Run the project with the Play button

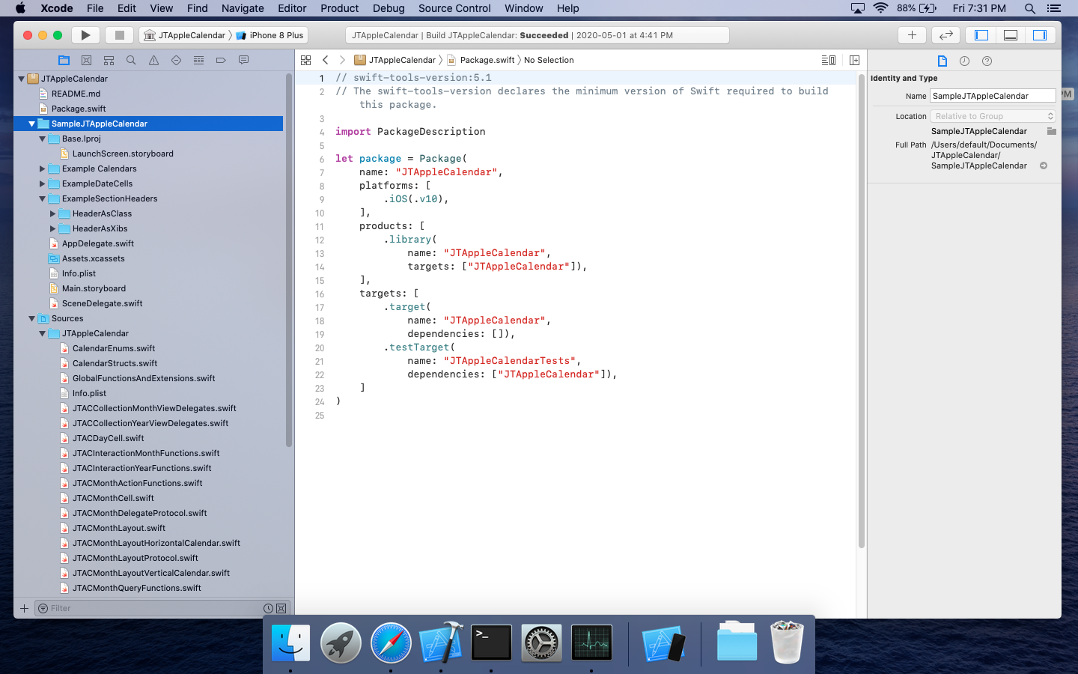click(85, 35)
